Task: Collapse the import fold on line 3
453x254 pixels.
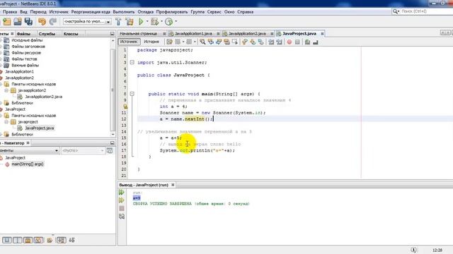Action: coord(132,62)
